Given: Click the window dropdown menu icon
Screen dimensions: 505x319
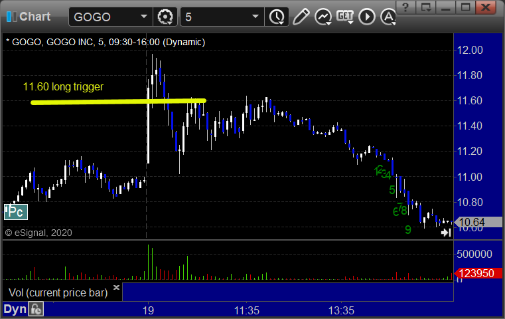Looking at the screenshot, I should pyautogui.click(x=426, y=7).
